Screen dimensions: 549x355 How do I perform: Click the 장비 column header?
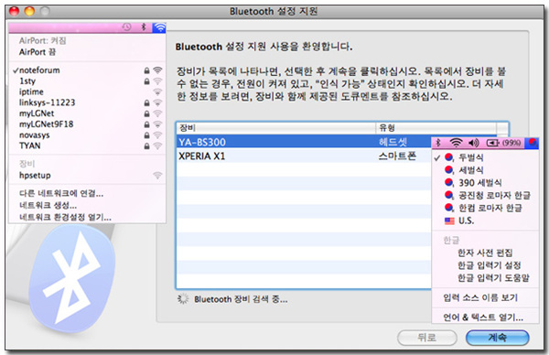pyautogui.click(x=276, y=128)
